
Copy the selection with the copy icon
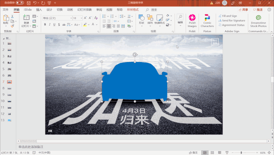(12, 21)
